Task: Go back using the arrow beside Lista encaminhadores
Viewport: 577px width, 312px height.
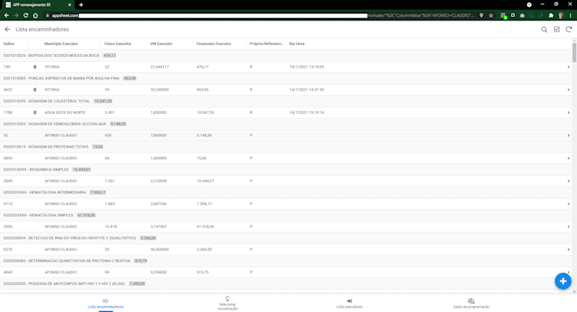Action: tap(8, 30)
